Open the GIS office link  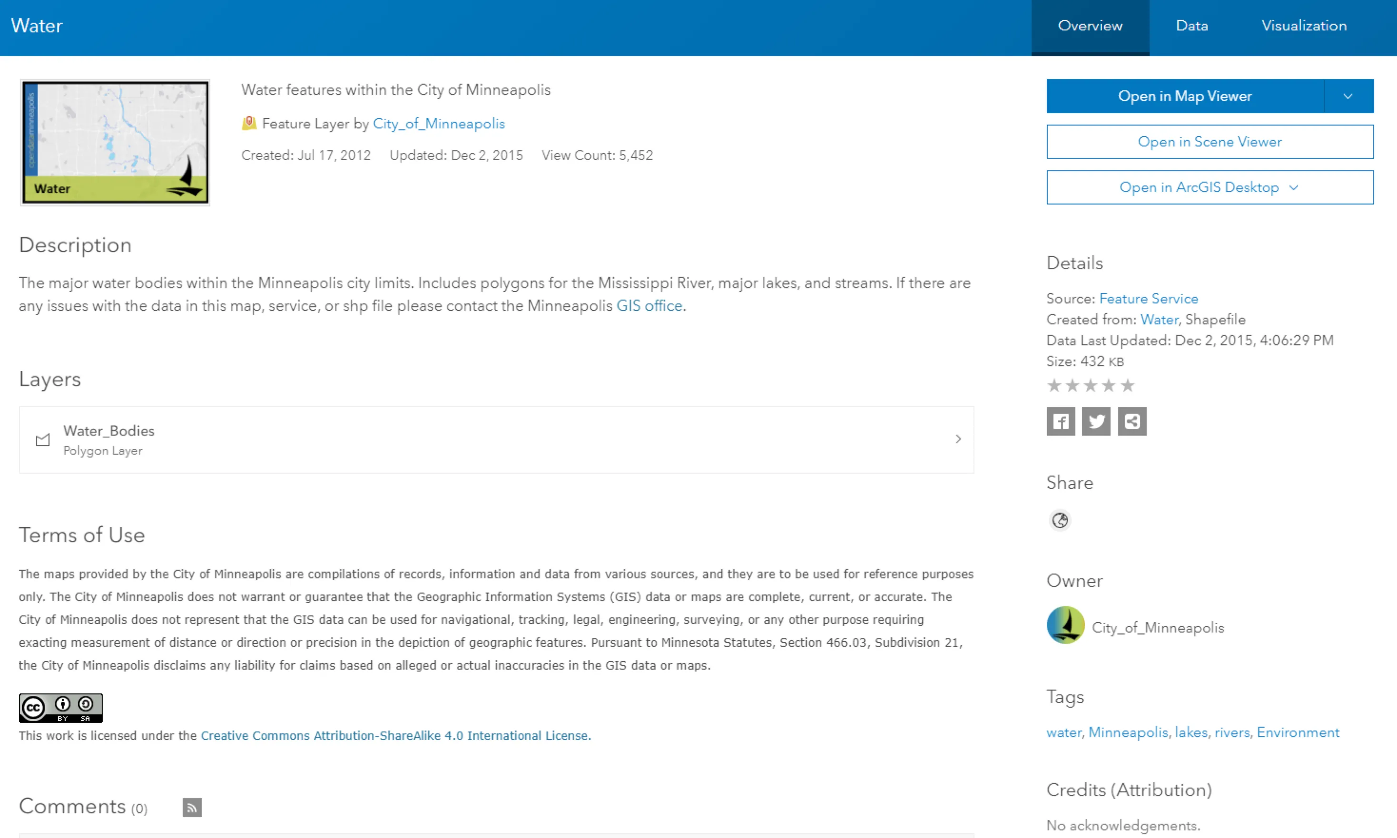tap(649, 306)
